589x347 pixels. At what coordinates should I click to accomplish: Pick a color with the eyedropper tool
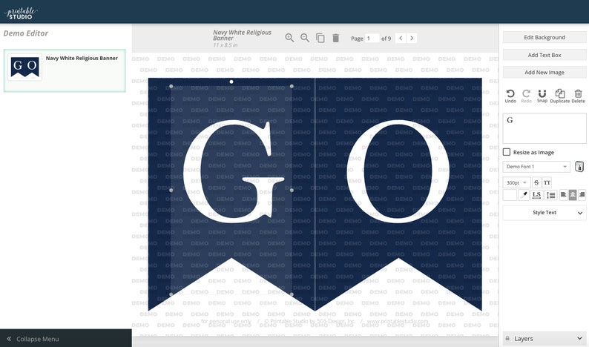[524, 194]
